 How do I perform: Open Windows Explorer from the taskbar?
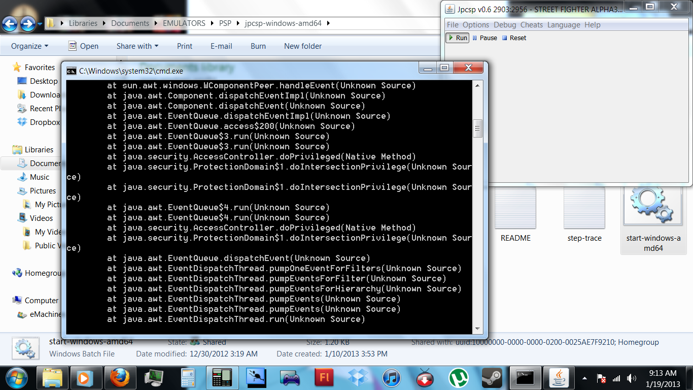tap(52, 378)
